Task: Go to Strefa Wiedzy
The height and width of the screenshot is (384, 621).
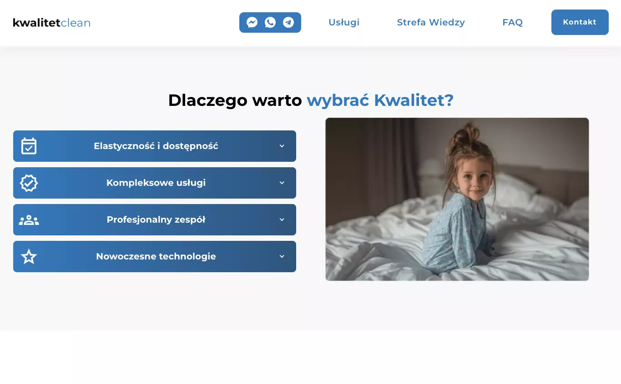Action: coord(431,22)
